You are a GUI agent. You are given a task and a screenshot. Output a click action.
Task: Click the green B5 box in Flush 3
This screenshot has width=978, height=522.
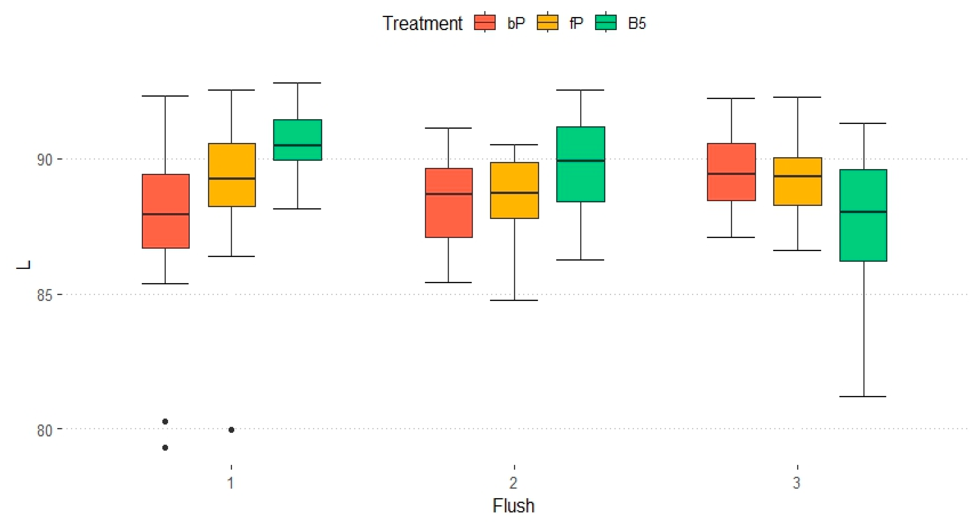863,215
